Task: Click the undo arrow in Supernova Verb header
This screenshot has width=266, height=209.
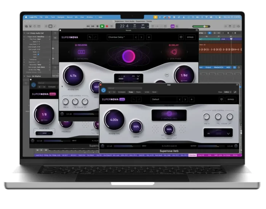Action: click(134, 100)
